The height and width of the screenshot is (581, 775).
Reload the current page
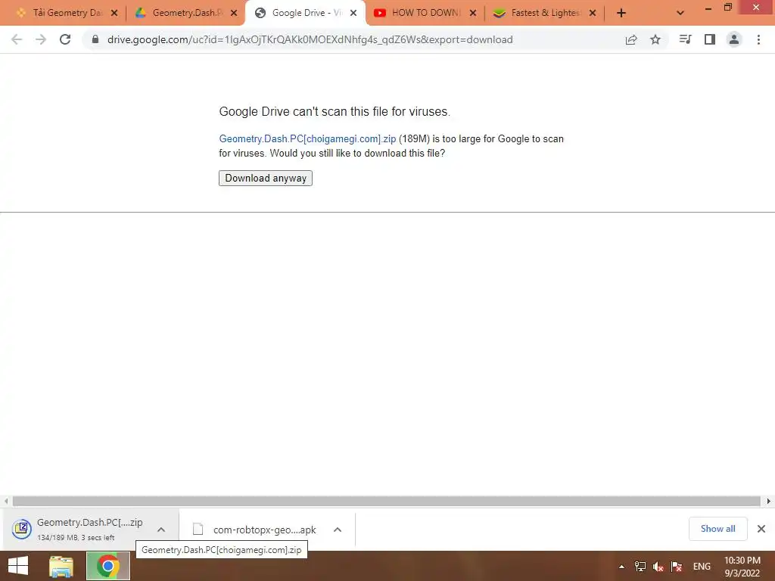click(65, 39)
